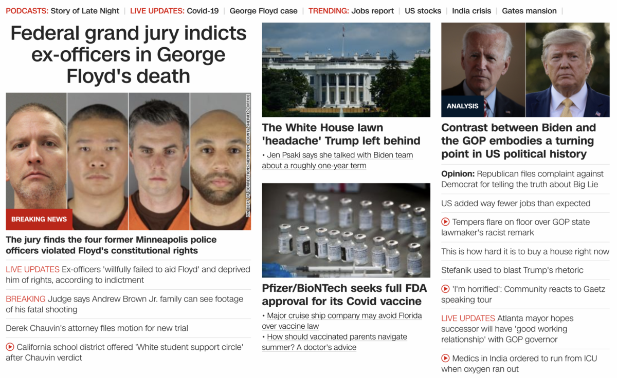Viewport: 617px width, 378px height.
Task: Open the four ex-officers mugshot image
Action: 128,161
